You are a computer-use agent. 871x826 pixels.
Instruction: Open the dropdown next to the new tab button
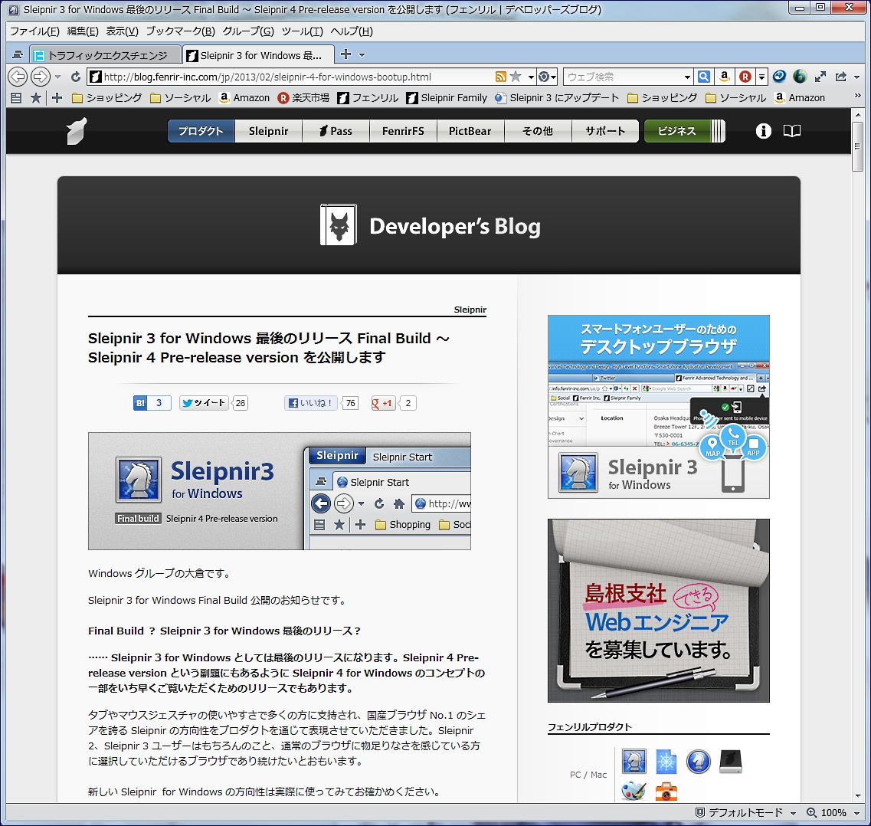point(362,54)
